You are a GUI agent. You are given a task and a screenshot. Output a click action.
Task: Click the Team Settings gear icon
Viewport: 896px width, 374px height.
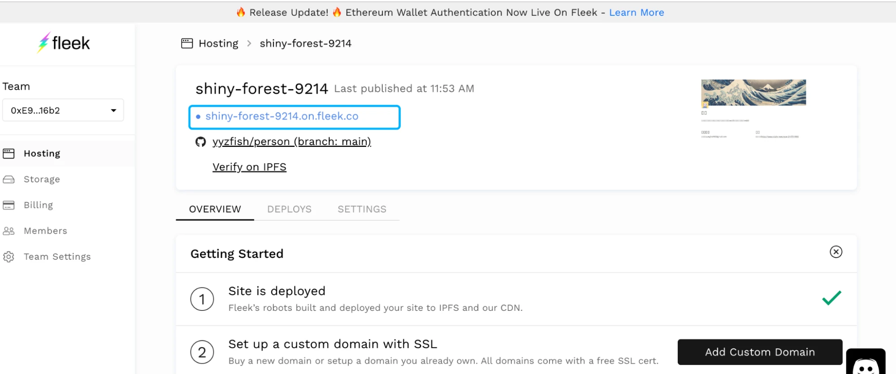9,257
